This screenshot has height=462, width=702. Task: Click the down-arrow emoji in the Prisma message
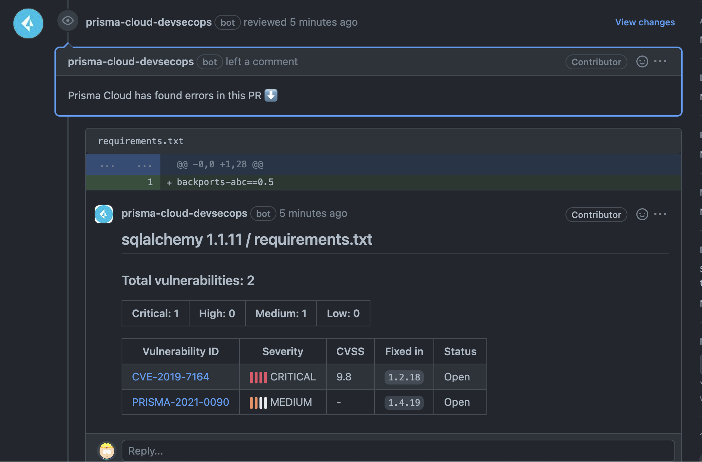[x=271, y=95]
